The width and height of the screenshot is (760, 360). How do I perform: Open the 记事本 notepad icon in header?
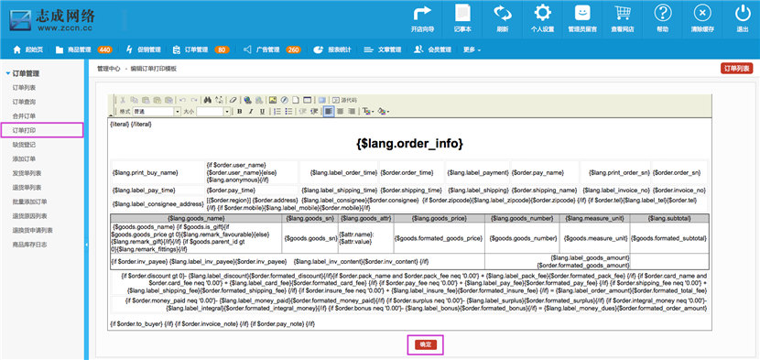click(462, 18)
